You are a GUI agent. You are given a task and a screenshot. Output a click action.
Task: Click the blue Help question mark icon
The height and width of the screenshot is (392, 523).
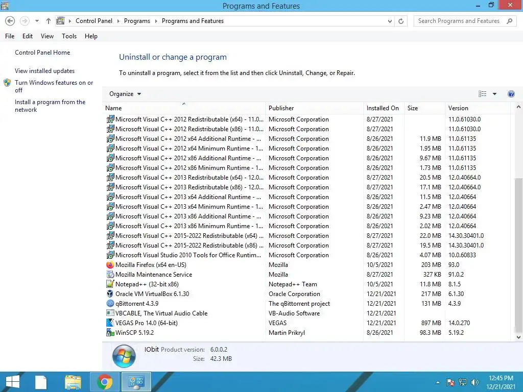pos(511,94)
